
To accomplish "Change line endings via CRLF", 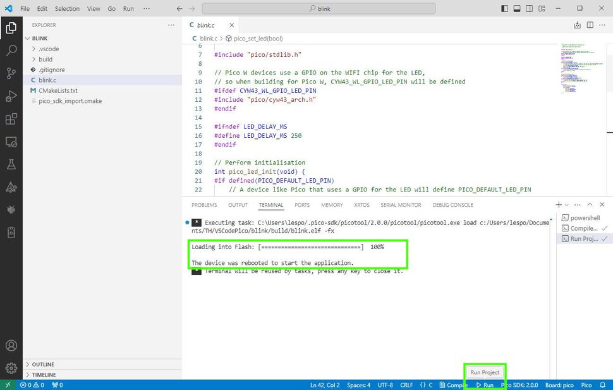I will point(406,385).
